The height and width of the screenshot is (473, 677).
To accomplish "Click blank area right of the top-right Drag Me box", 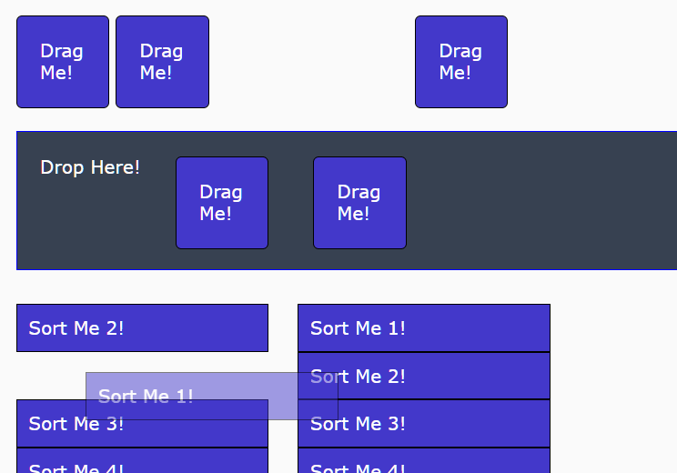I will pyautogui.click(x=591, y=62).
